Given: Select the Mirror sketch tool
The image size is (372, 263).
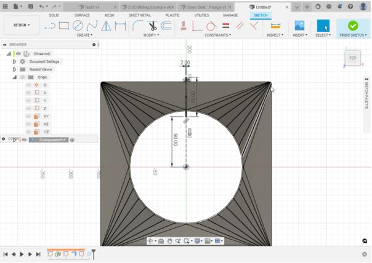Looking at the screenshot, I should coord(106,26).
